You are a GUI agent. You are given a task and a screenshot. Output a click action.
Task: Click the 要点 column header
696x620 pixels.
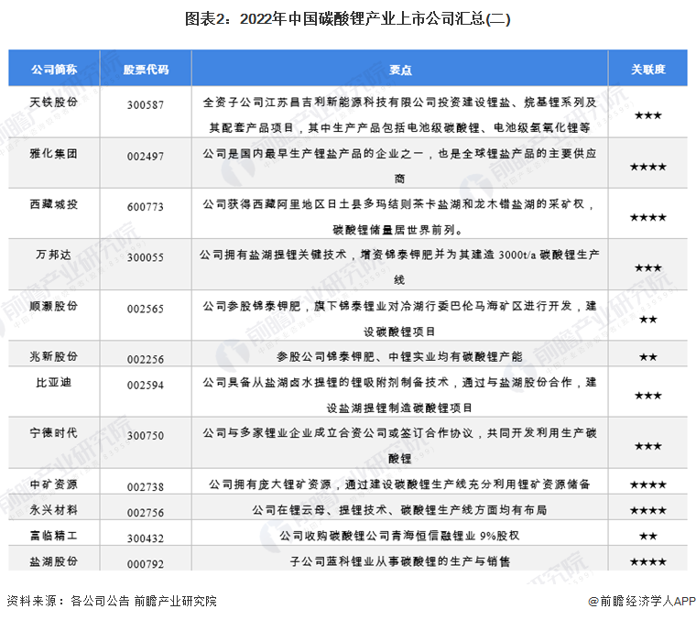(400, 70)
